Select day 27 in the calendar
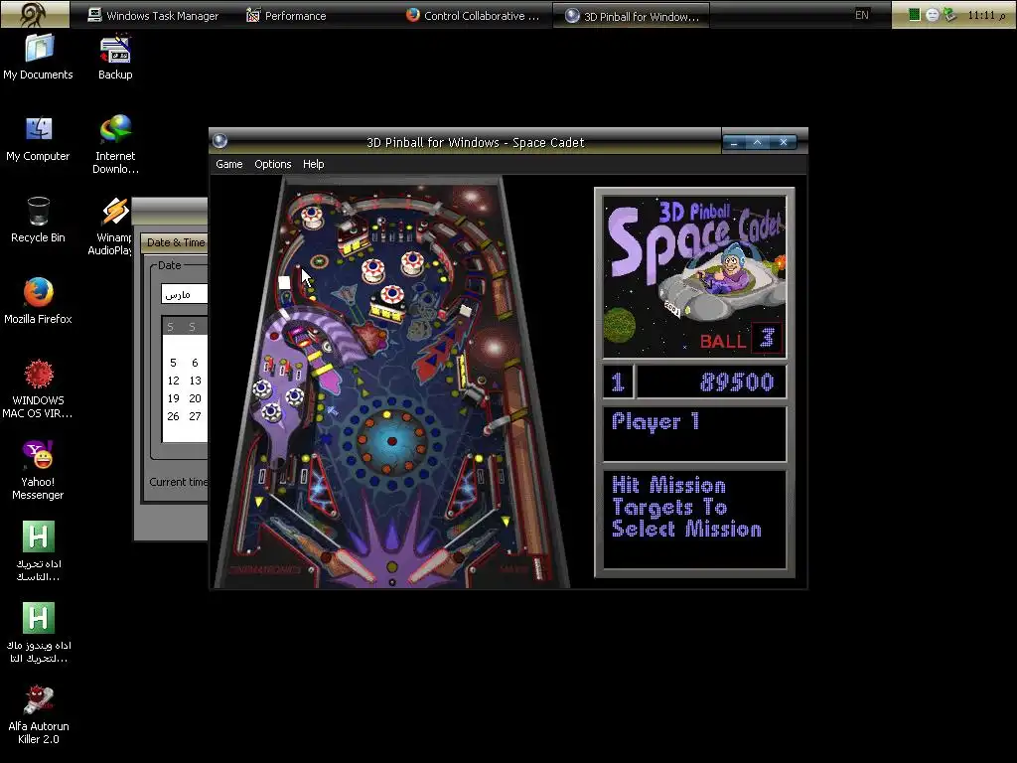Screen dimensions: 1017x763 point(195,416)
